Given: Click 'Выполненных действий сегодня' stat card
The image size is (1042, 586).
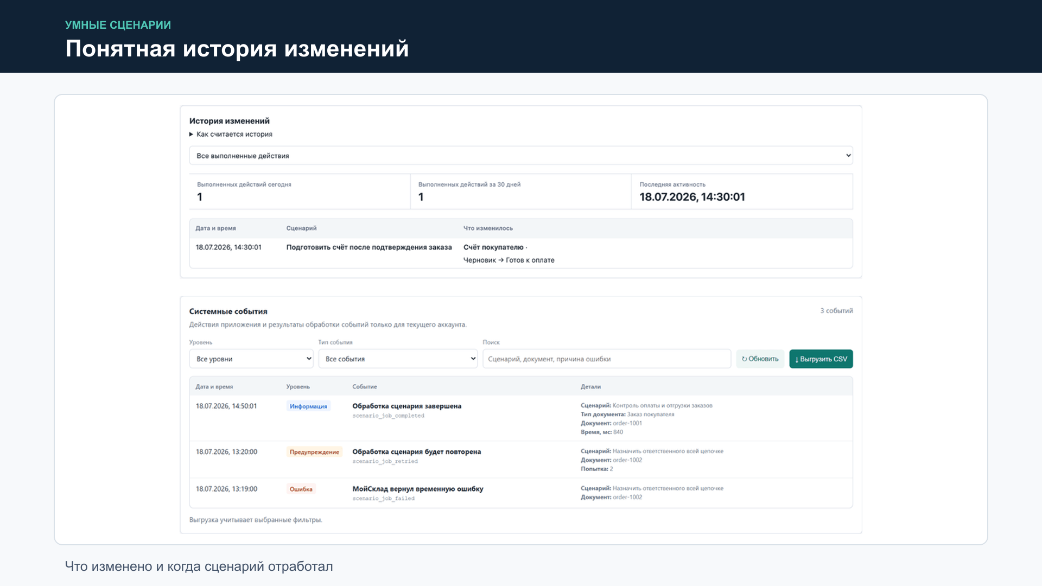Looking at the screenshot, I should pos(300,192).
